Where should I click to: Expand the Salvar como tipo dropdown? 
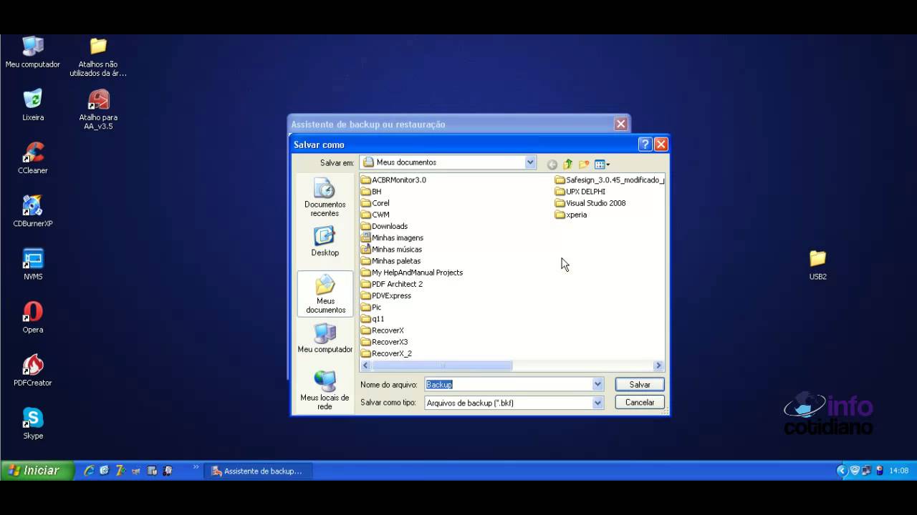[x=597, y=403]
